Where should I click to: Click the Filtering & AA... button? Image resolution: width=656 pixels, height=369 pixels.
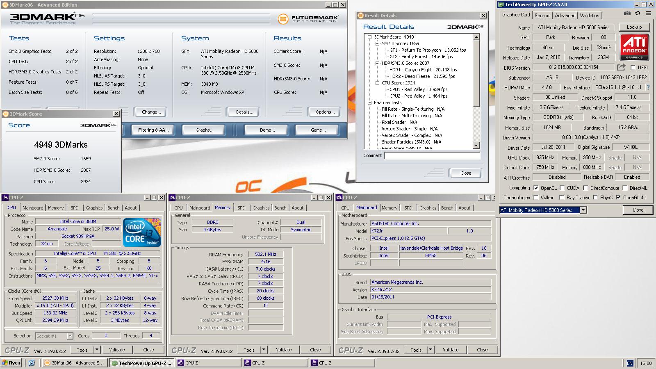(x=153, y=130)
